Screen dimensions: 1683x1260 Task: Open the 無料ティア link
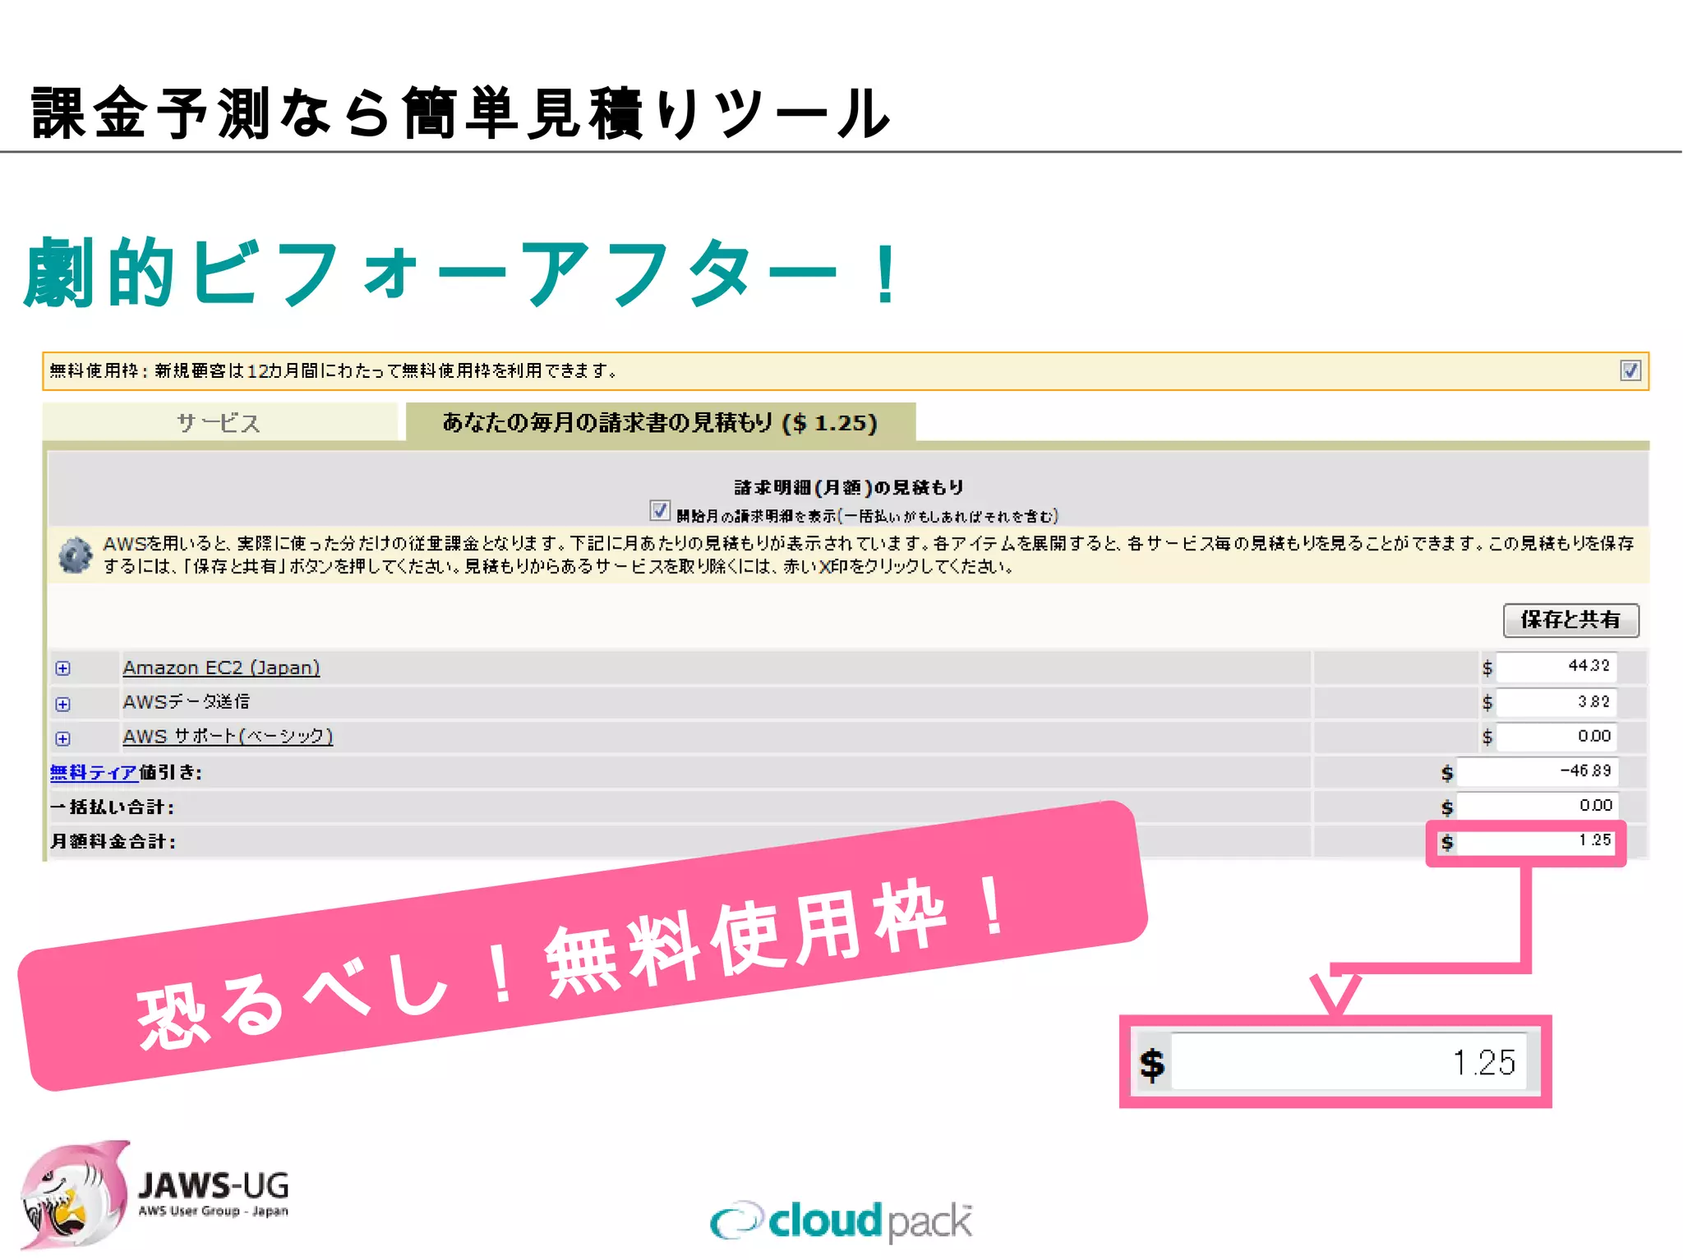pos(93,772)
